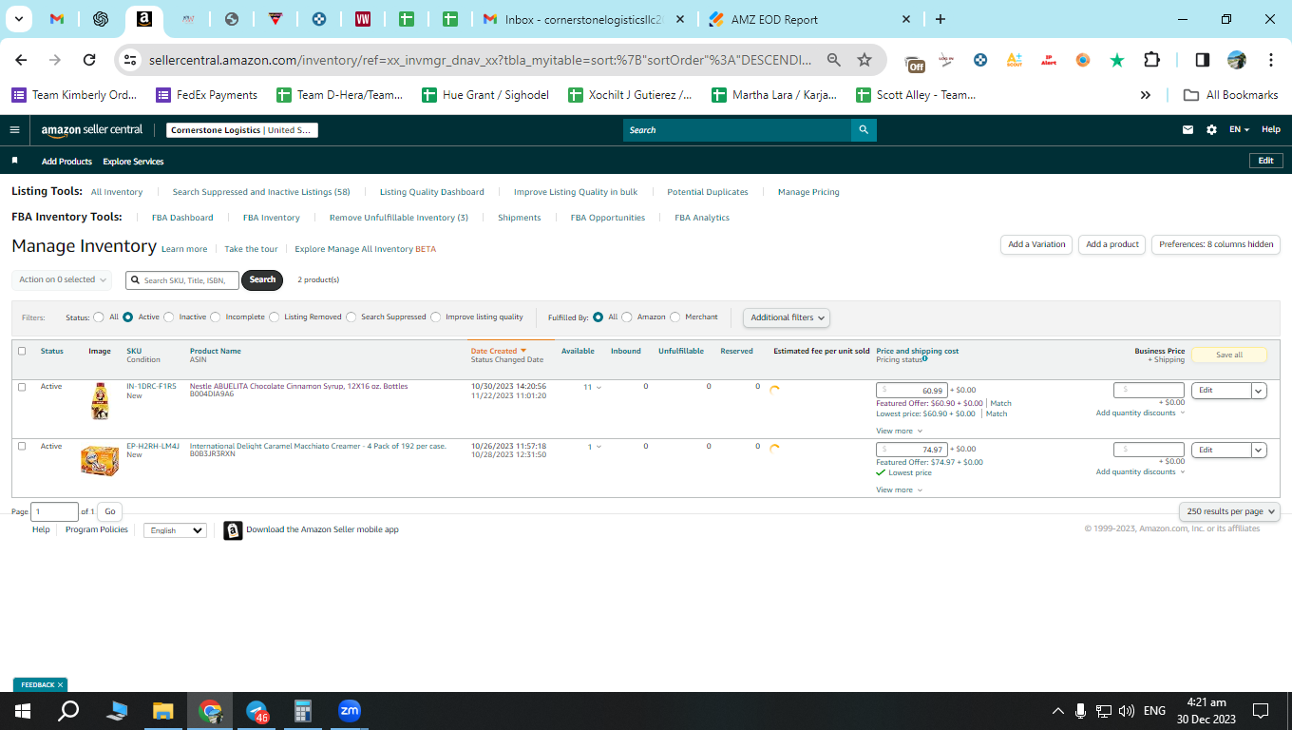This screenshot has height=730, width=1292.
Task: Open the Chrome three-dot menu
Action: 1271,60
